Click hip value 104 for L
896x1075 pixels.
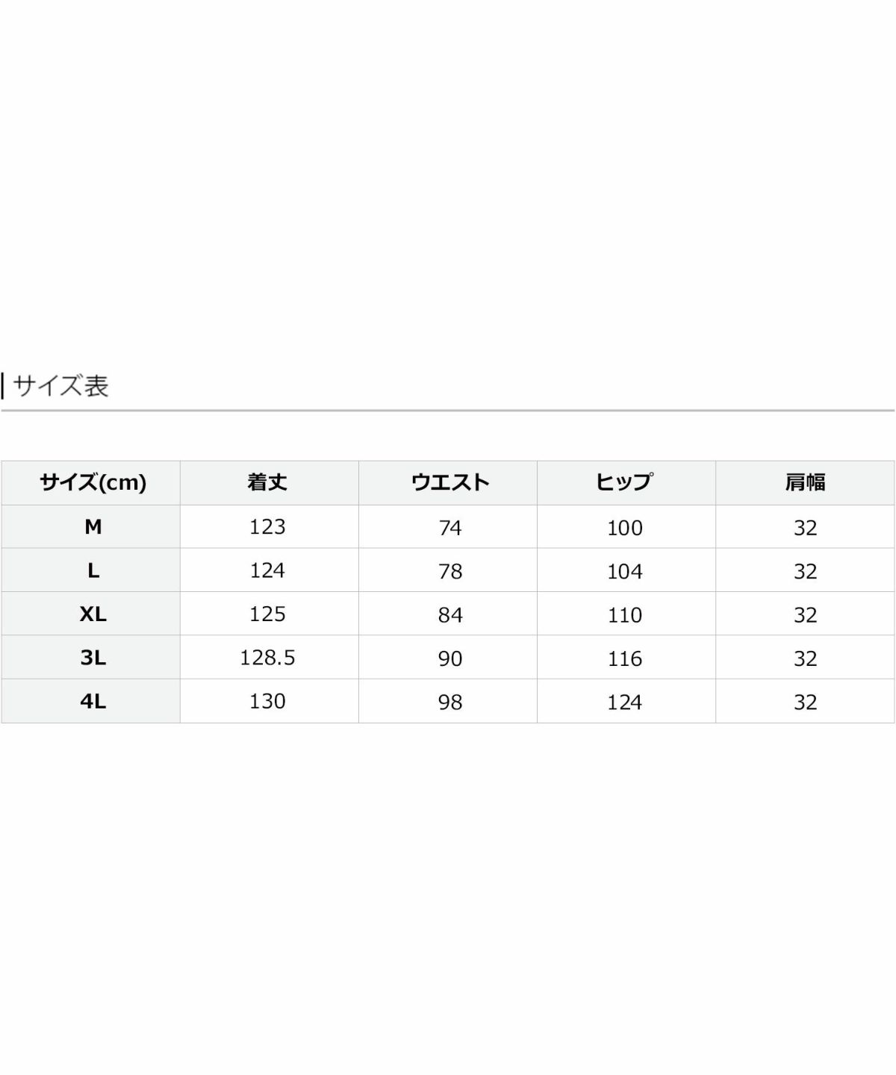point(624,571)
